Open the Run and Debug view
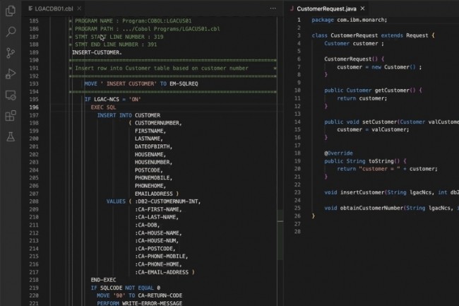This screenshot has height=306, width=459. [x=11, y=73]
